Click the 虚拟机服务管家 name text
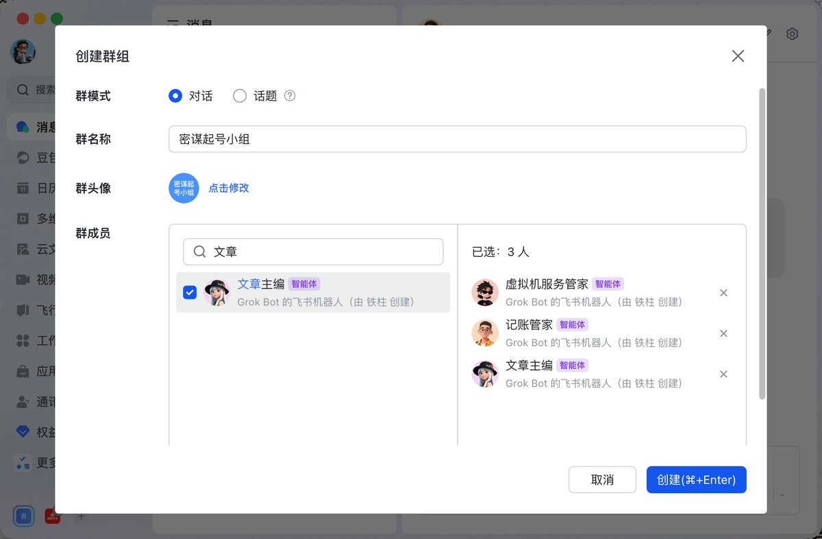Screen dimensions: 822x539 click(547, 284)
